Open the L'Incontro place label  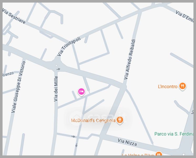(168, 86)
